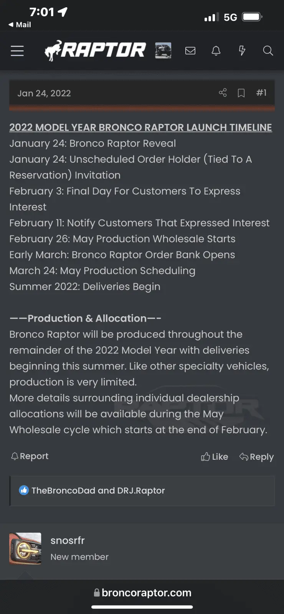Tap the snosrfr headlight avatar thumbnail

coord(25,548)
